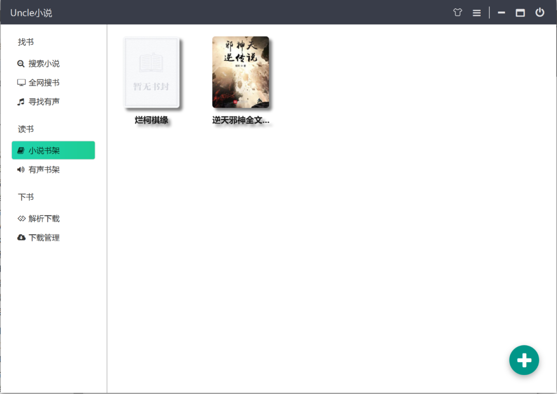Click the 逆天邪神全文... title text
The image size is (557, 394).
click(240, 120)
